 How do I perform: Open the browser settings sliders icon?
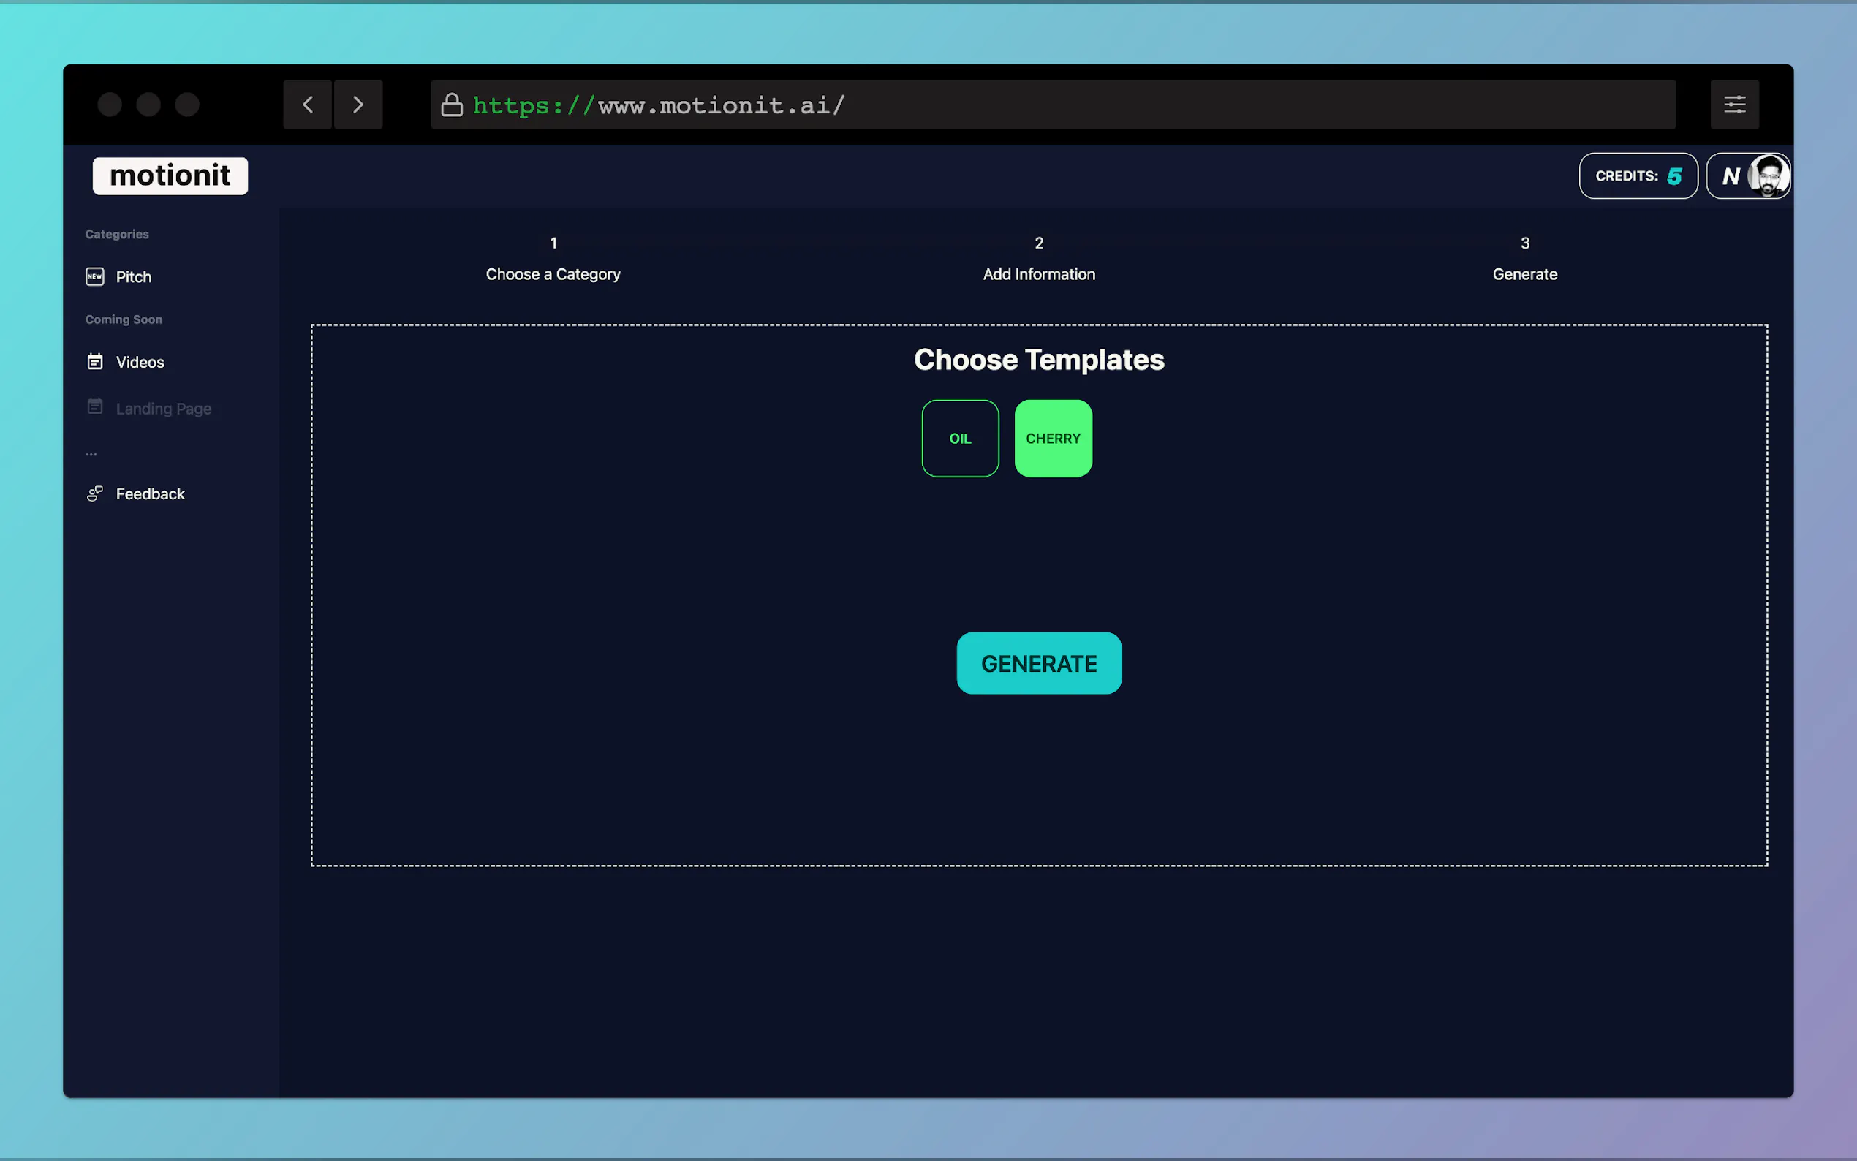tap(1734, 105)
